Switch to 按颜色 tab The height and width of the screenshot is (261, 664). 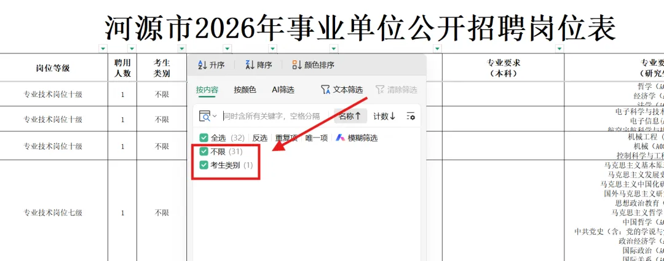pyautogui.click(x=245, y=90)
